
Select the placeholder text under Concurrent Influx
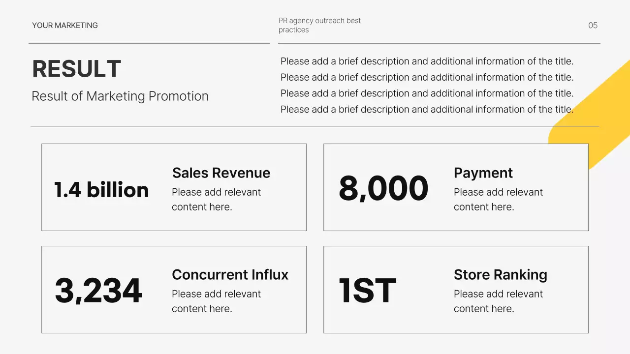[216, 301]
